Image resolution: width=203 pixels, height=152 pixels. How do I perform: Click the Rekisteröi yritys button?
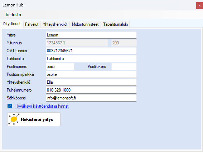[34, 119]
